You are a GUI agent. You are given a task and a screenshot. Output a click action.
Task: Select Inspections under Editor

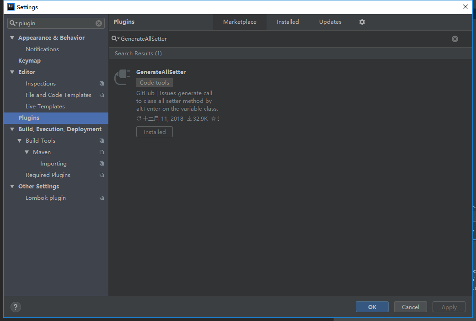coord(41,84)
